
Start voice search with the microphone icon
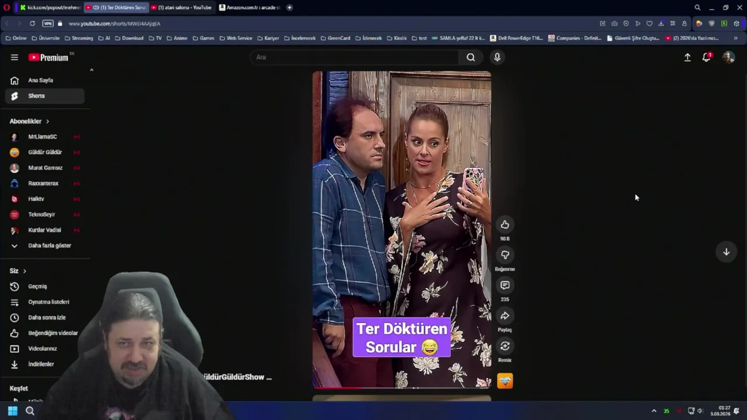(x=497, y=57)
